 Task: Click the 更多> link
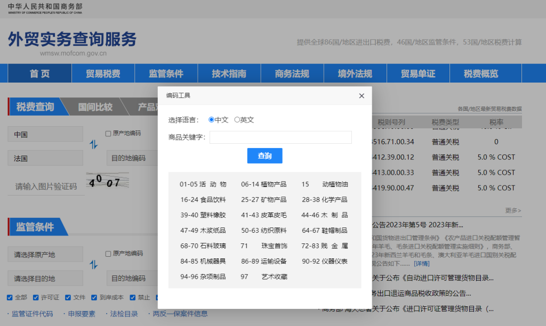point(513,210)
